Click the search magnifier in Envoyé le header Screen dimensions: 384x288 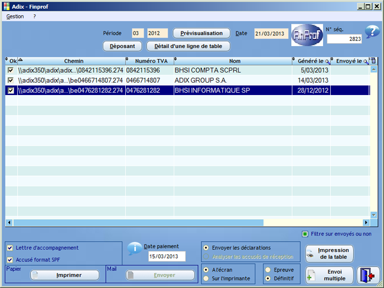(366, 62)
